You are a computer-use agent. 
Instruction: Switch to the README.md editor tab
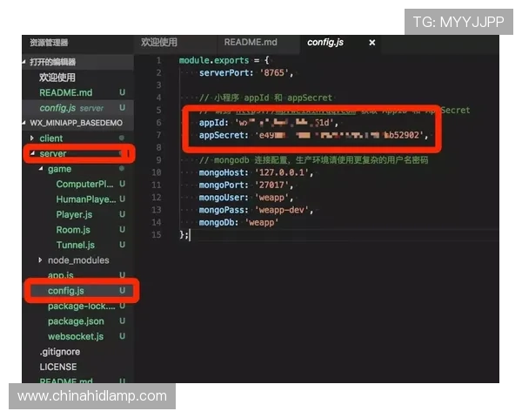[x=250, y=43]
